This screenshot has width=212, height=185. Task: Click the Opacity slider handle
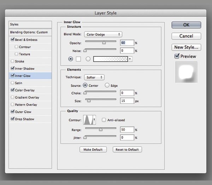pyautogui.click(x=104, y=43)
